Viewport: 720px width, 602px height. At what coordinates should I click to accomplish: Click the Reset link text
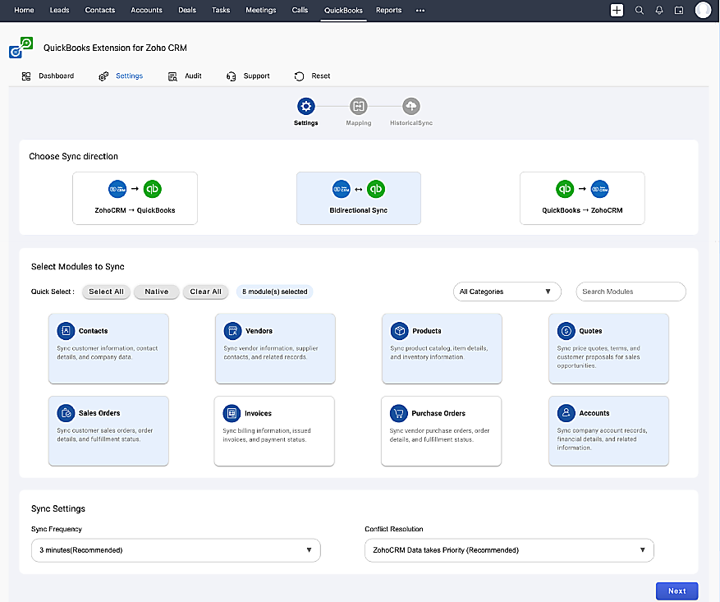pos(321,76)
